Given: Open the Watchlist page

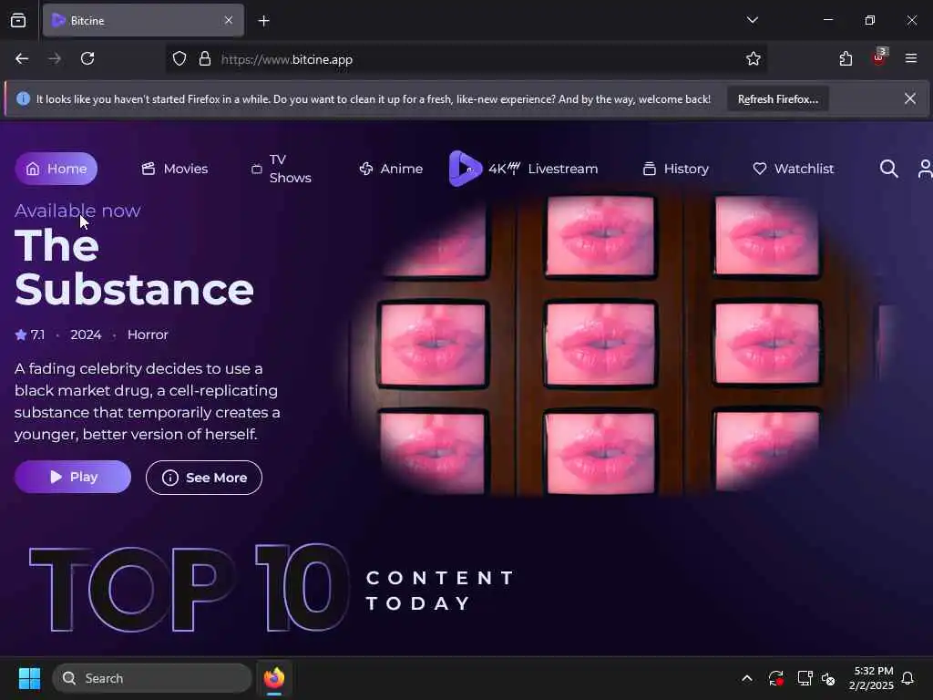Looking at the screenshot, I should click(x=794, y=169).
